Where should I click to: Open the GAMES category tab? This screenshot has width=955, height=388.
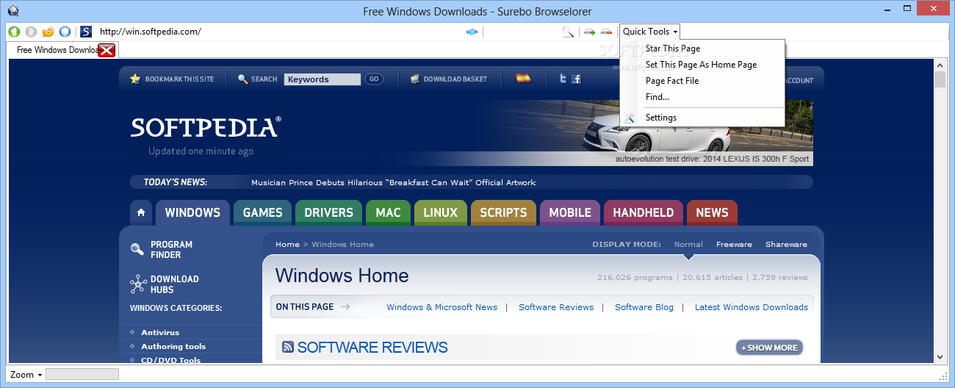click(x=262, y=213)
